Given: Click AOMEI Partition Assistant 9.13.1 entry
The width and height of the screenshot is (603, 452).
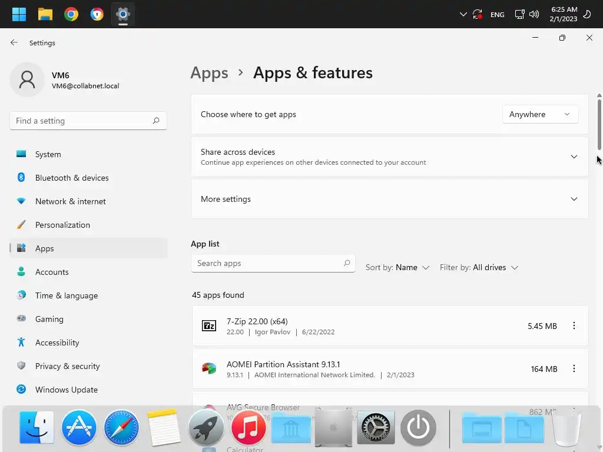Looking at the screenshot, I should [390, 368].
